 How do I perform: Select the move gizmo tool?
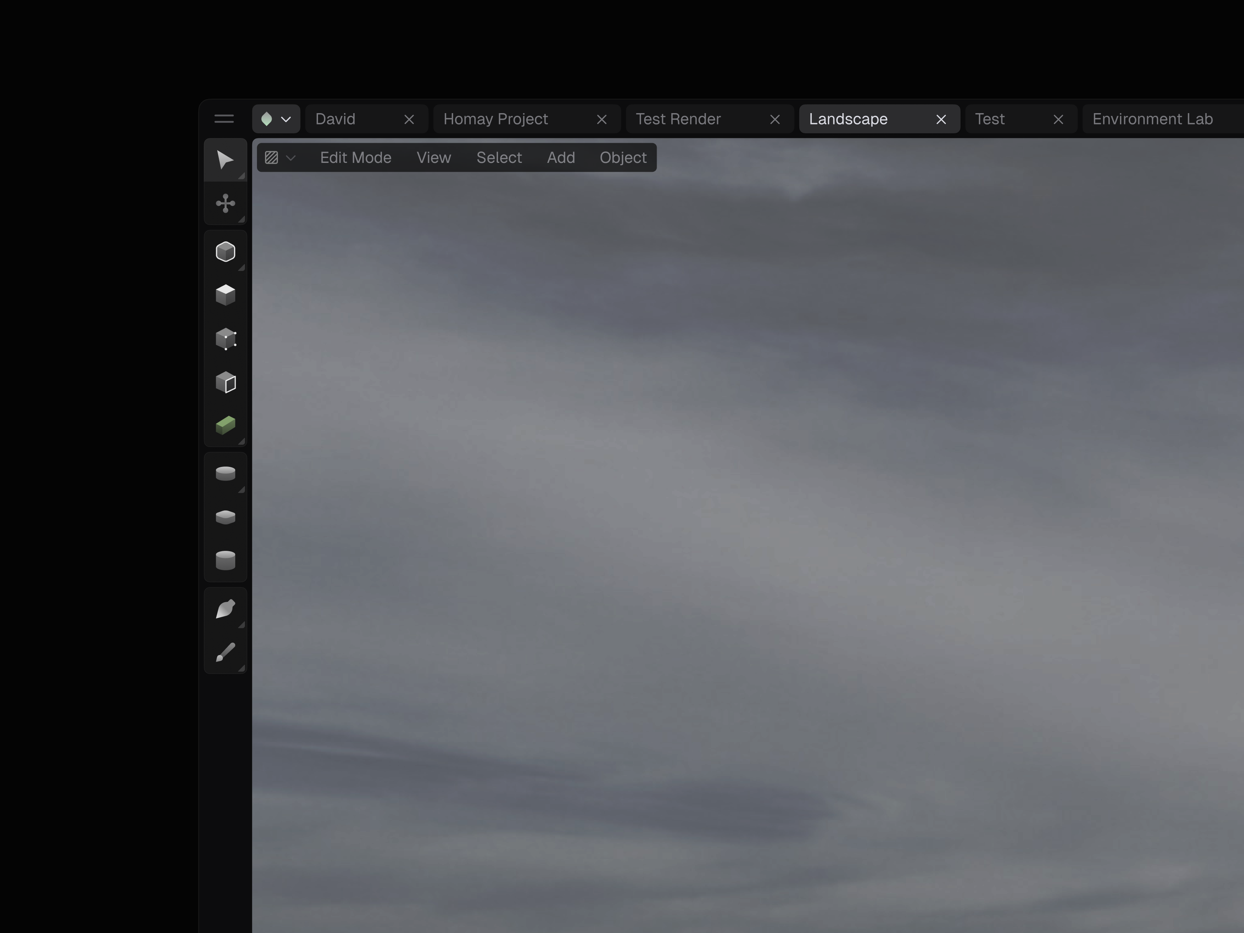coord(225,204)
